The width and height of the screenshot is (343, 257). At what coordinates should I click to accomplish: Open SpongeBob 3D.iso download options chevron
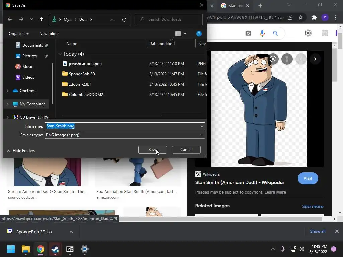[71, 232]
